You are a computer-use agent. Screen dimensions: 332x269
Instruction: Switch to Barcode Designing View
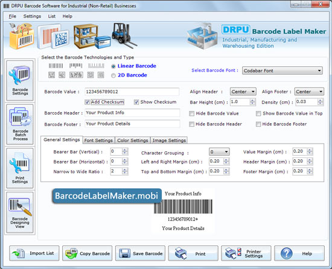click(x=20, y=212)
